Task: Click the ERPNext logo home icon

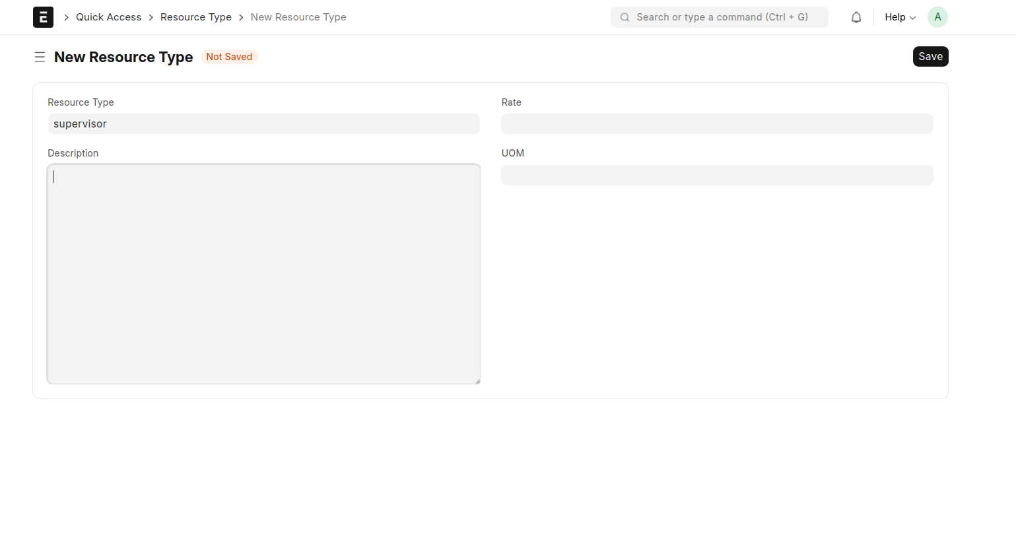Action: click(43, 17)
